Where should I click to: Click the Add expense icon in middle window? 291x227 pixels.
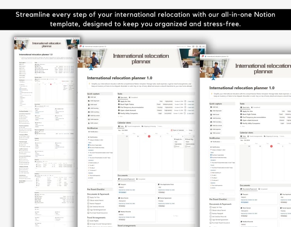pyautogui.click(x=89, y=120)
